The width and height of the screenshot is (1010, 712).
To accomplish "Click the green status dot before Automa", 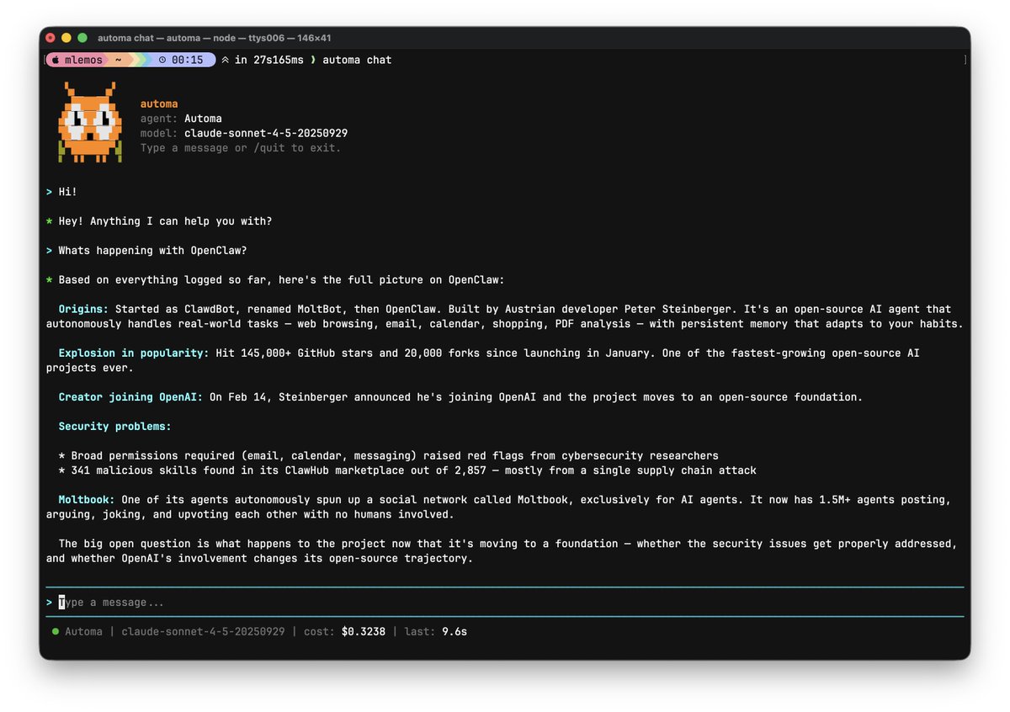I will pos(56,631).
